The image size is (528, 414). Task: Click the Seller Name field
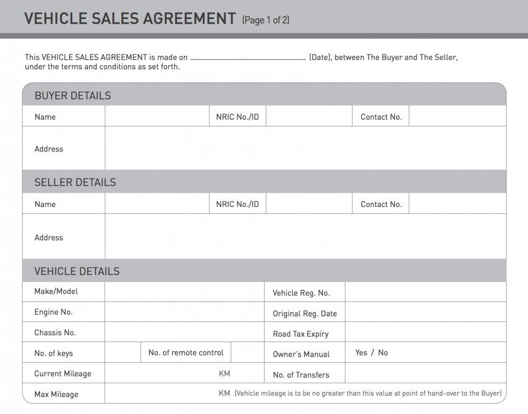tap(157, 204)
